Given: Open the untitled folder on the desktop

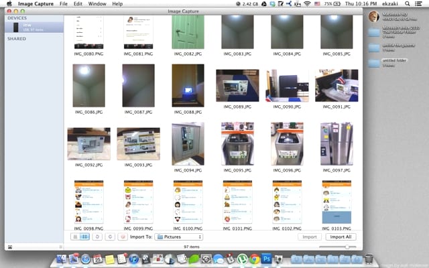Looking at the screenshot, I should [x=374, y=63].
